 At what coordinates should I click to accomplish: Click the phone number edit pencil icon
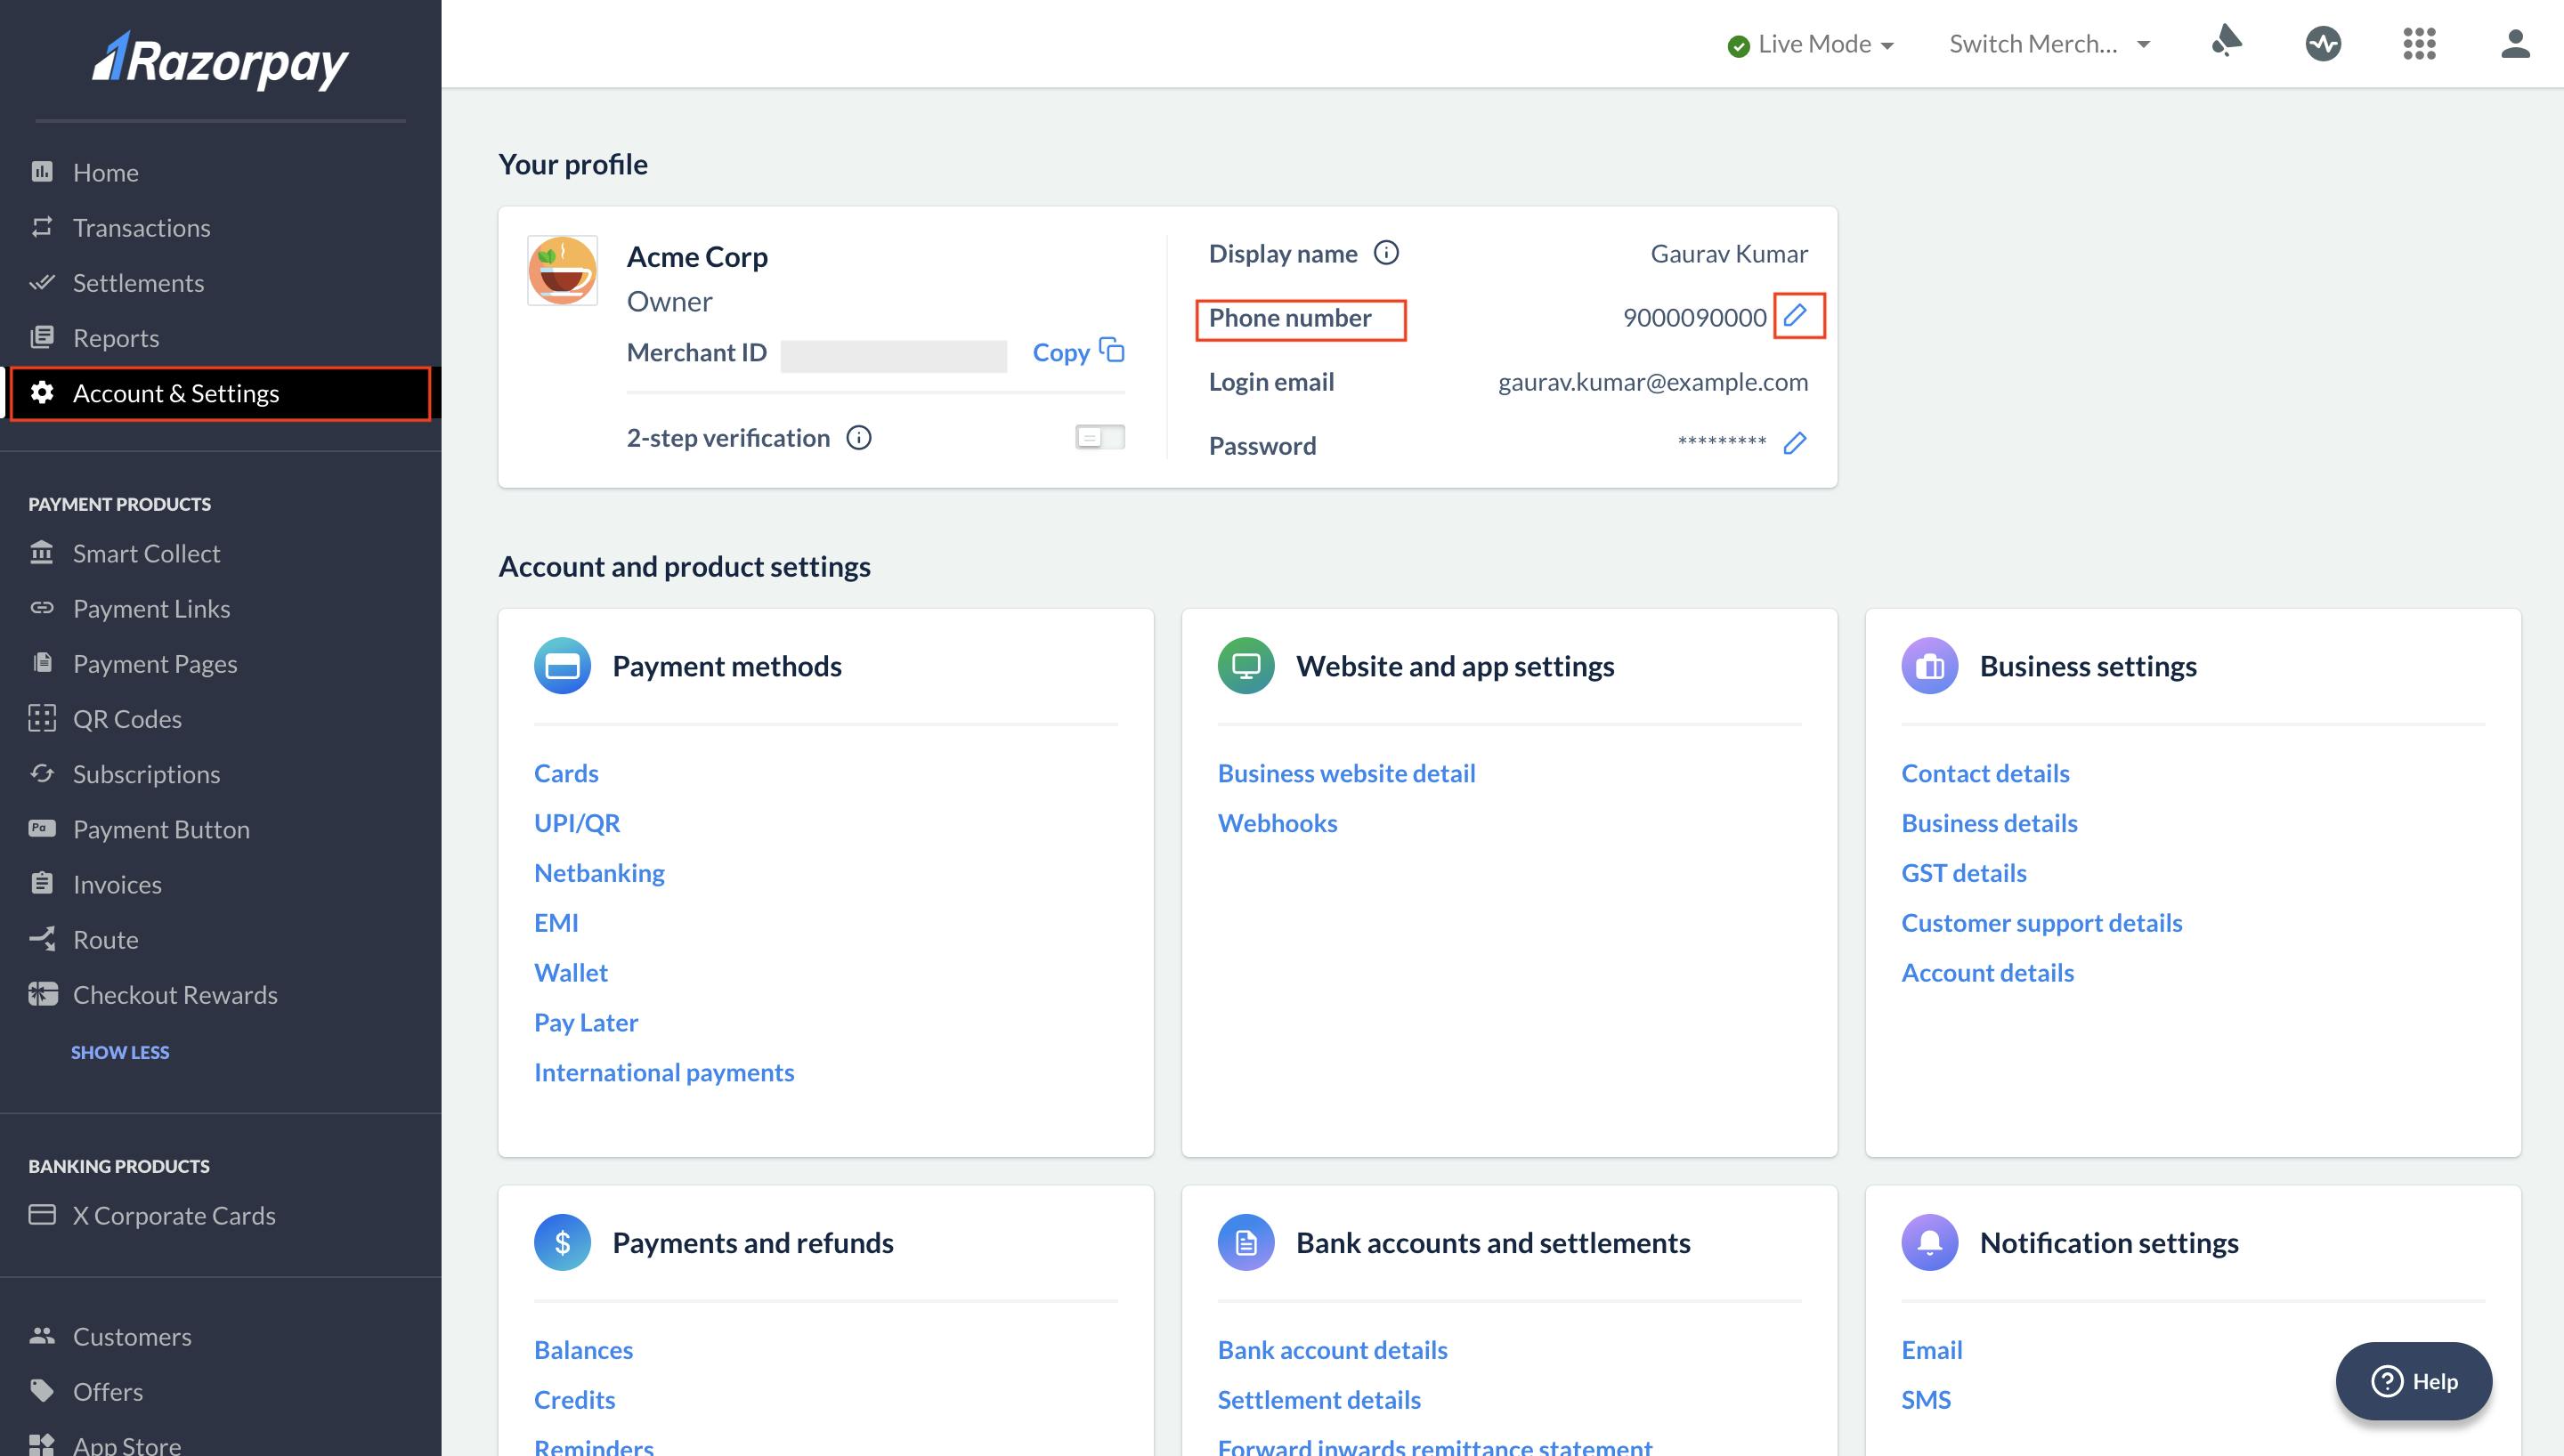(x=1796, y=316)
